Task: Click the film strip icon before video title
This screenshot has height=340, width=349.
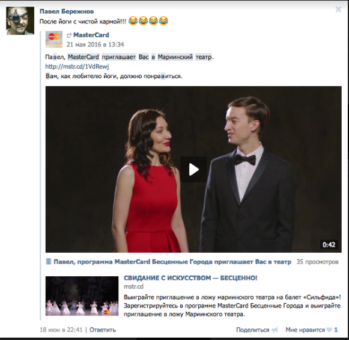Action: click(x=48, y=261)
